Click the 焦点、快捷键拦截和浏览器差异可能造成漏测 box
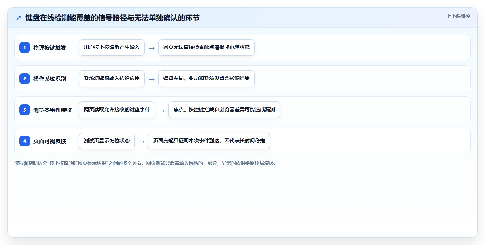Screen dimensions: 485x245 click(224, 110)
